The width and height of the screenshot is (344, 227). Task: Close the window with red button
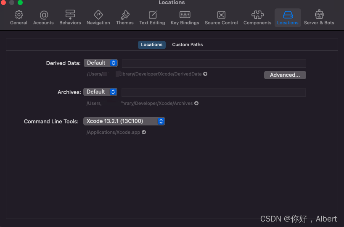(x=3, y=3)
